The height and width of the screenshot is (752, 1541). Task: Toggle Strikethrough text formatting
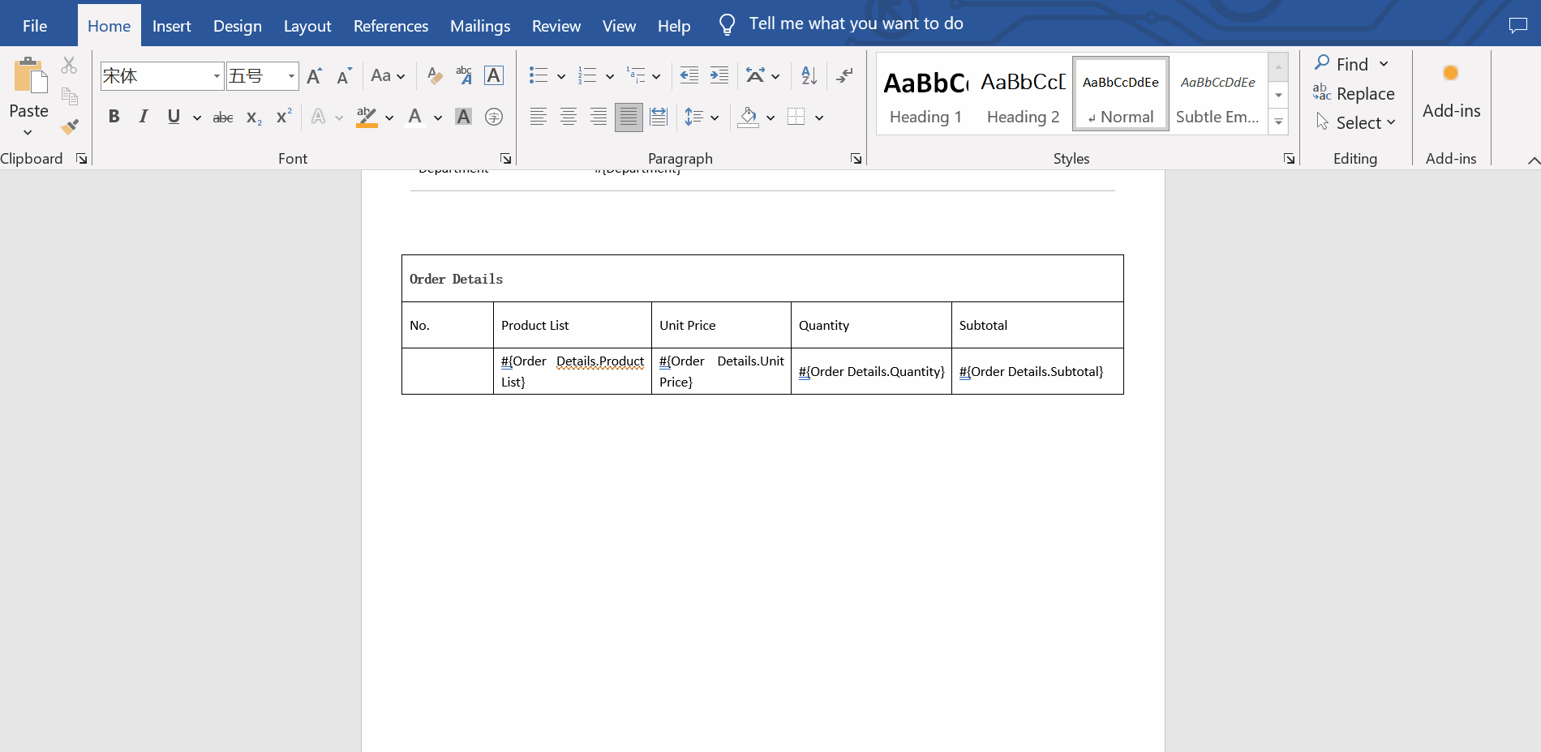222,117
